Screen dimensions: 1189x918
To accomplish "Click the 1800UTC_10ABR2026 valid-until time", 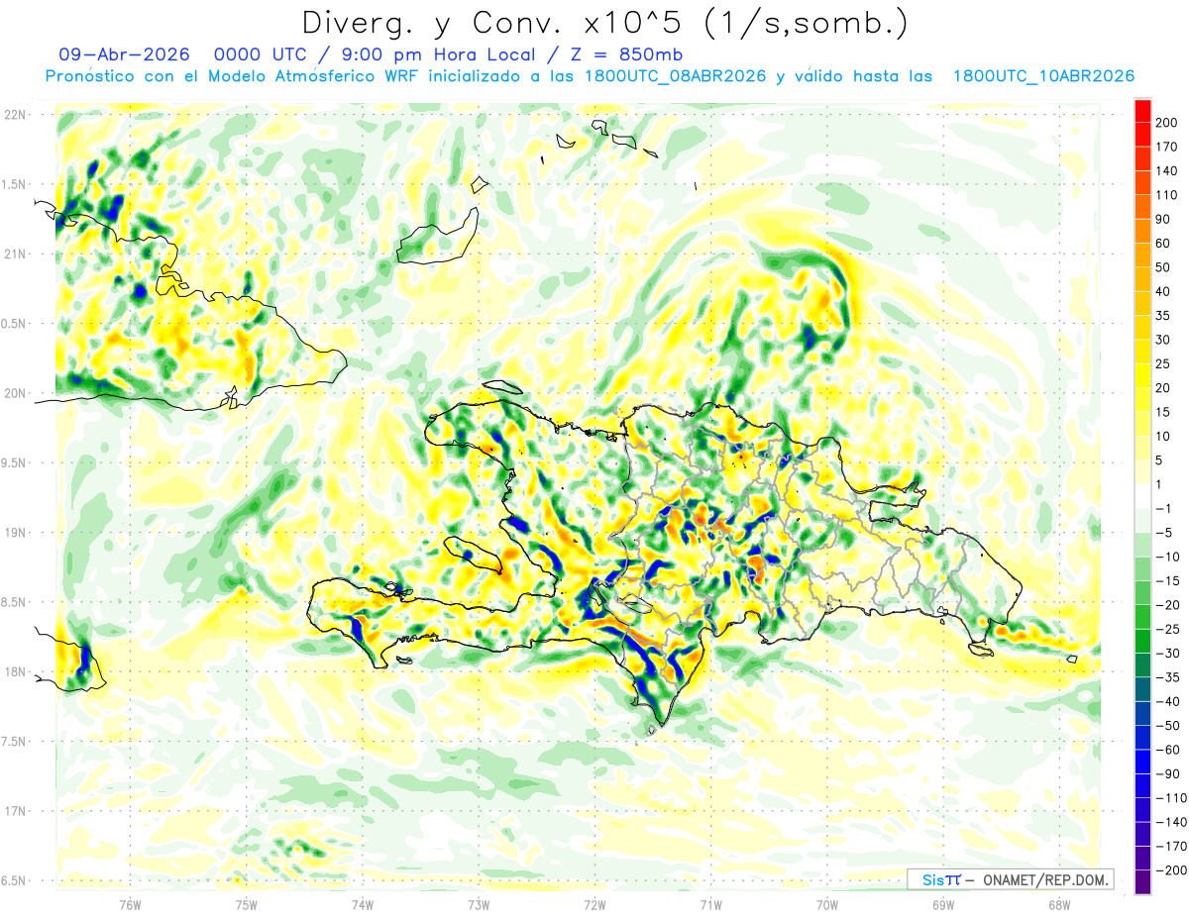I will point(1043,76).
